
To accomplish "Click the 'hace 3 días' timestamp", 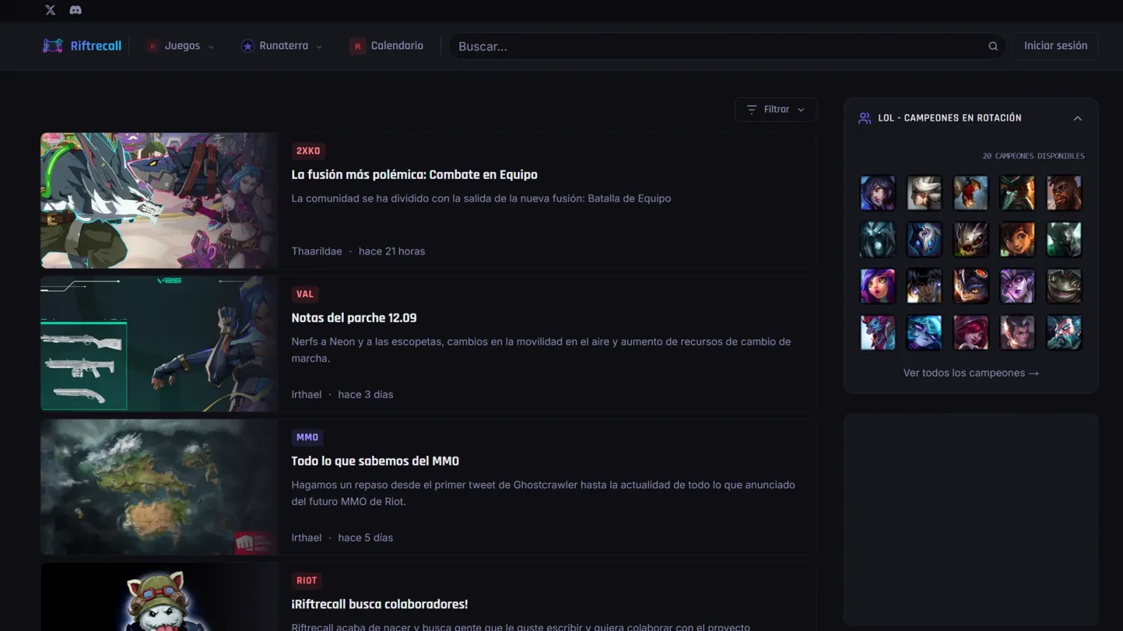I will [x=365, y=394].
